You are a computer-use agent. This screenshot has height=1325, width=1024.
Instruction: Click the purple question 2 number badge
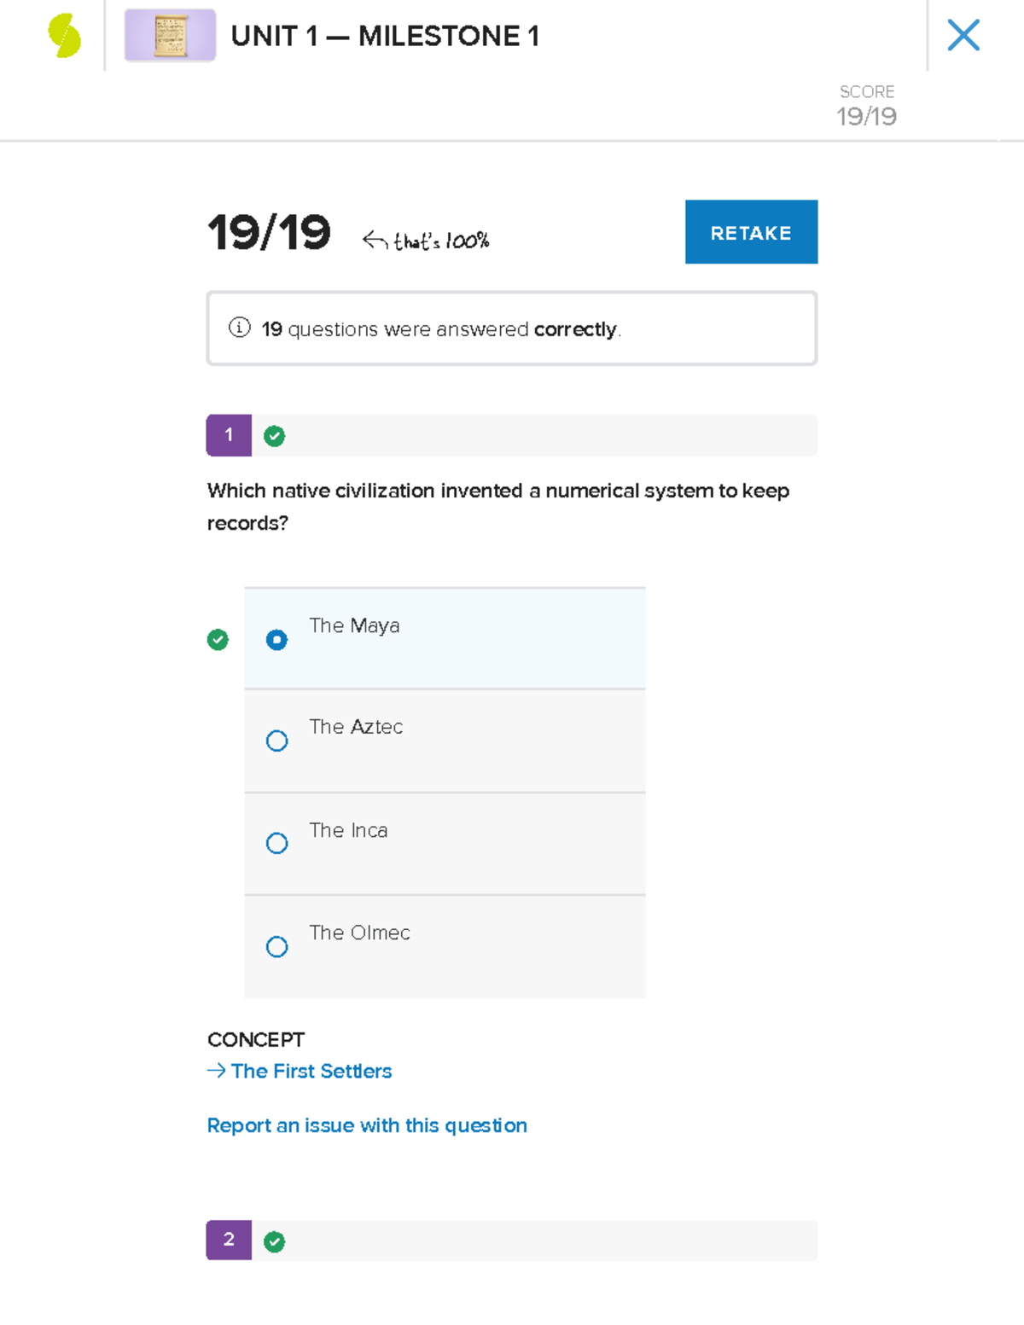(x=228, y=1241)
